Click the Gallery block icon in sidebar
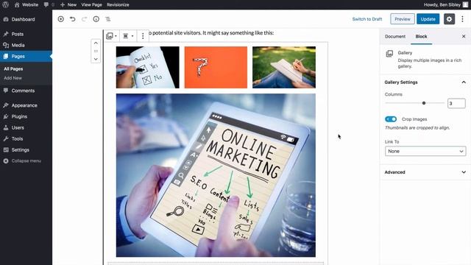Viewport: 471px width, 265px height. 389,54
